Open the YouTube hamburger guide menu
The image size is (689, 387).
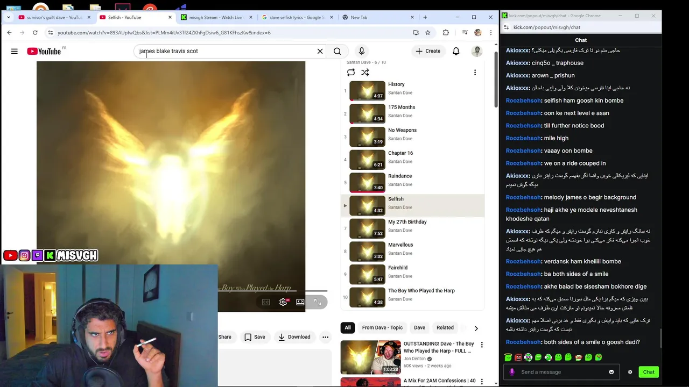click(x=15, y=51)
